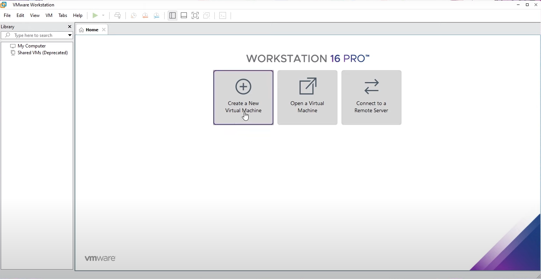Click the Library search input field
Viewport: 541px width, 279px height.
(x=37, y=35)
